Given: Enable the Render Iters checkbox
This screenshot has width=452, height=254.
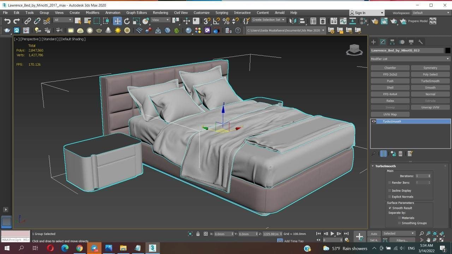Looking at the screenshot, I should point(389,183).
